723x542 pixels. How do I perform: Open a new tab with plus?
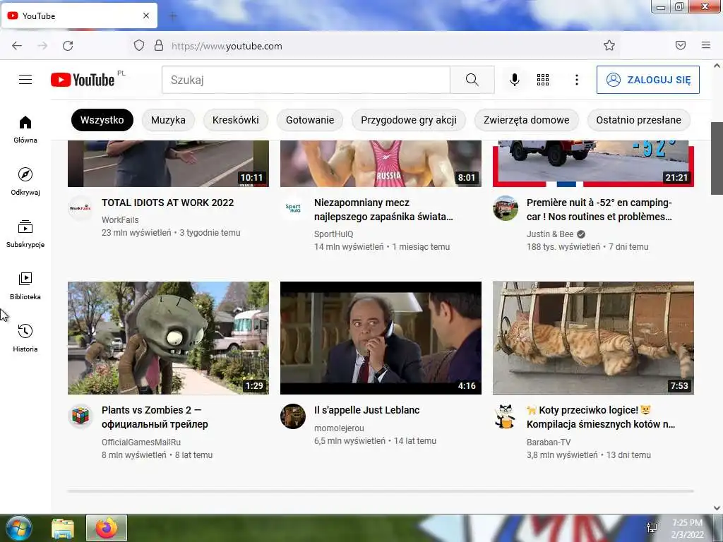(x=173, y=16)
